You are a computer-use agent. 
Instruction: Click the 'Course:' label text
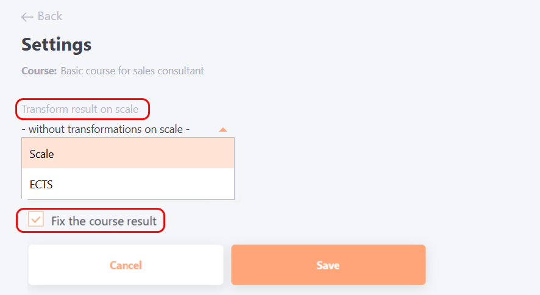pos(39,71)
